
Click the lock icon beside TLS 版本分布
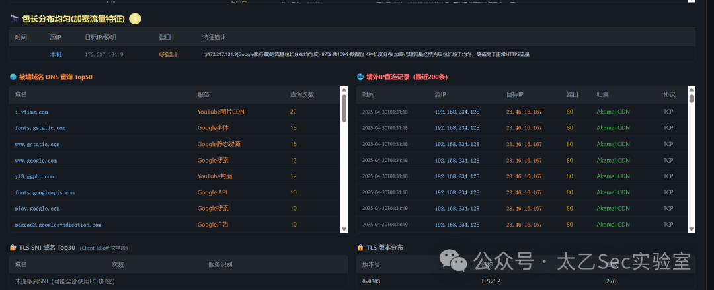pyautogui.click(x=360, y=248)
